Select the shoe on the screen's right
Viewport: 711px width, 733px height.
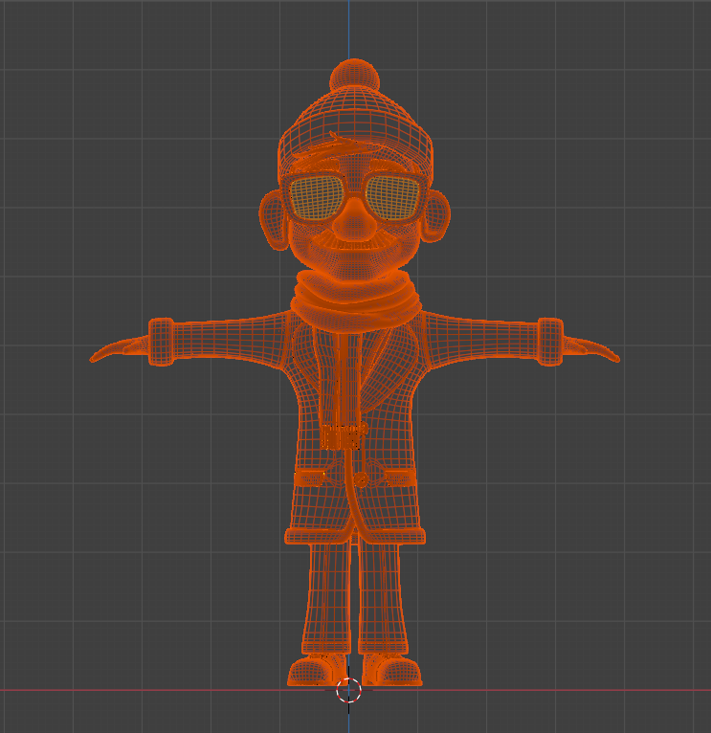click(x=393, y=671)
